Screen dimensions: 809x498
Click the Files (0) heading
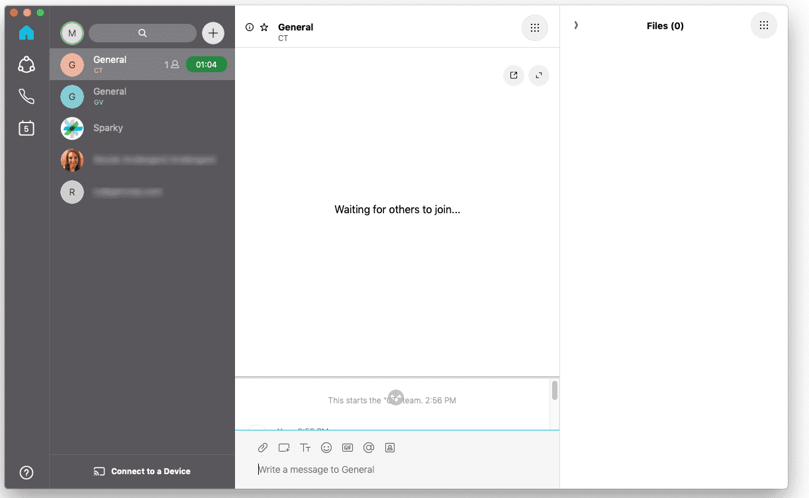click(x=665, y=26)
